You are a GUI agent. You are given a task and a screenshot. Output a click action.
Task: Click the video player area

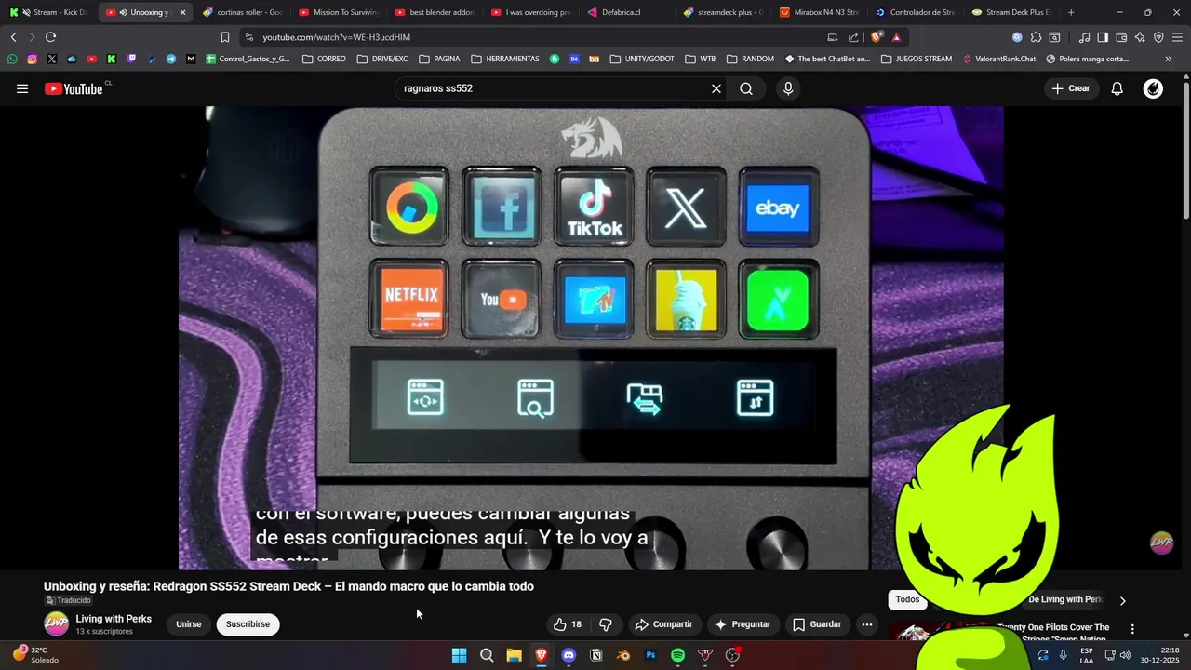(591, 337)
